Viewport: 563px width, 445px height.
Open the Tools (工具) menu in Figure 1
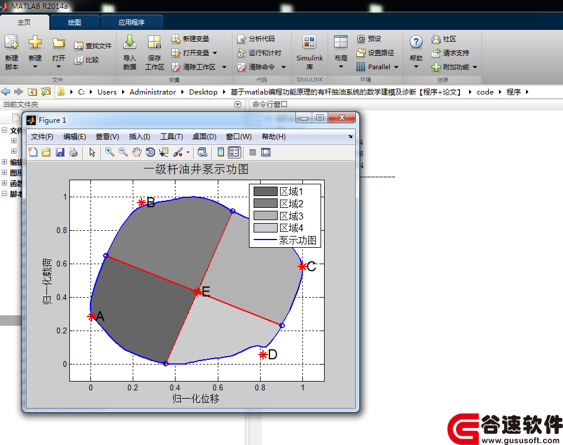click(171, 137)
